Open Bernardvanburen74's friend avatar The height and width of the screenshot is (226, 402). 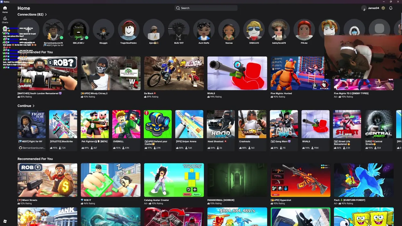point(53,30)
